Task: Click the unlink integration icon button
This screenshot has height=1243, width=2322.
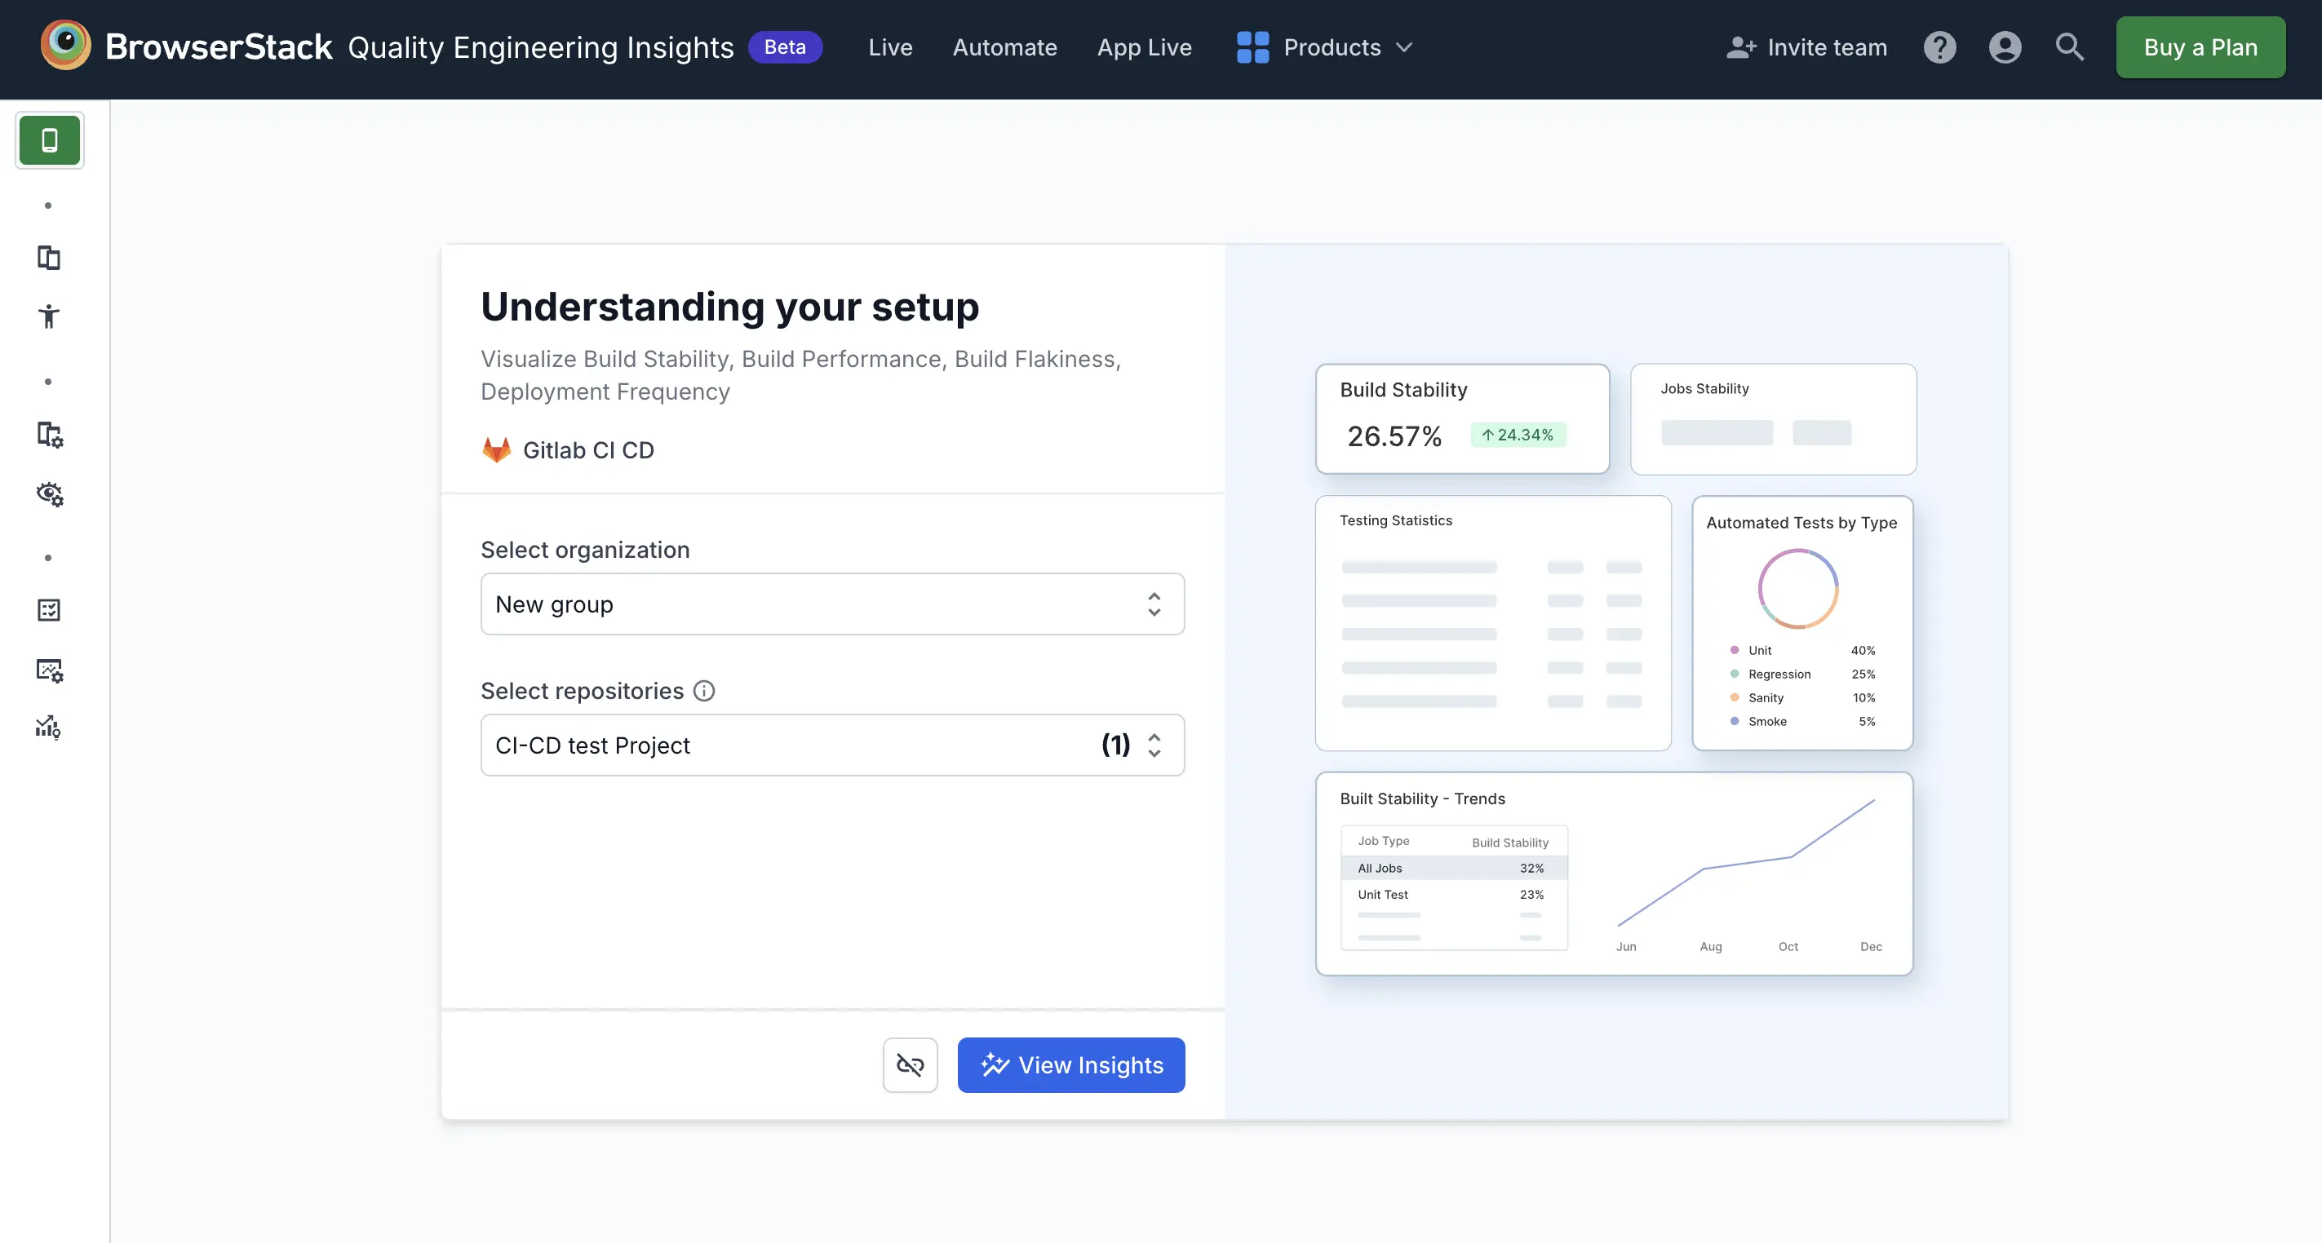Action: (x=911, y=1065)
